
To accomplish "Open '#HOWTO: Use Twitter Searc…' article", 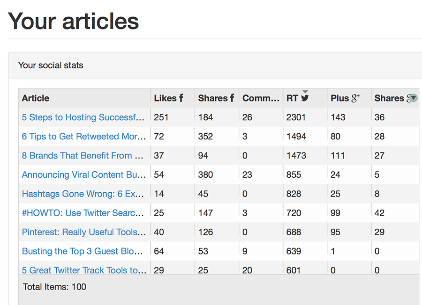I will [x=83, y=213].
